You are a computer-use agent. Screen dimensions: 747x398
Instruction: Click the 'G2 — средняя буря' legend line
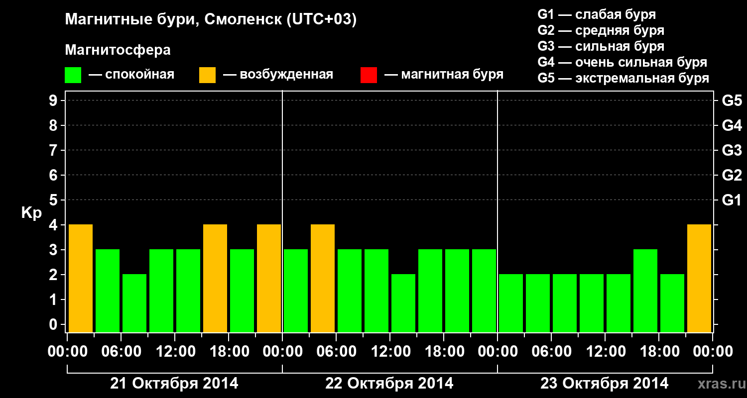click(601, 30)
